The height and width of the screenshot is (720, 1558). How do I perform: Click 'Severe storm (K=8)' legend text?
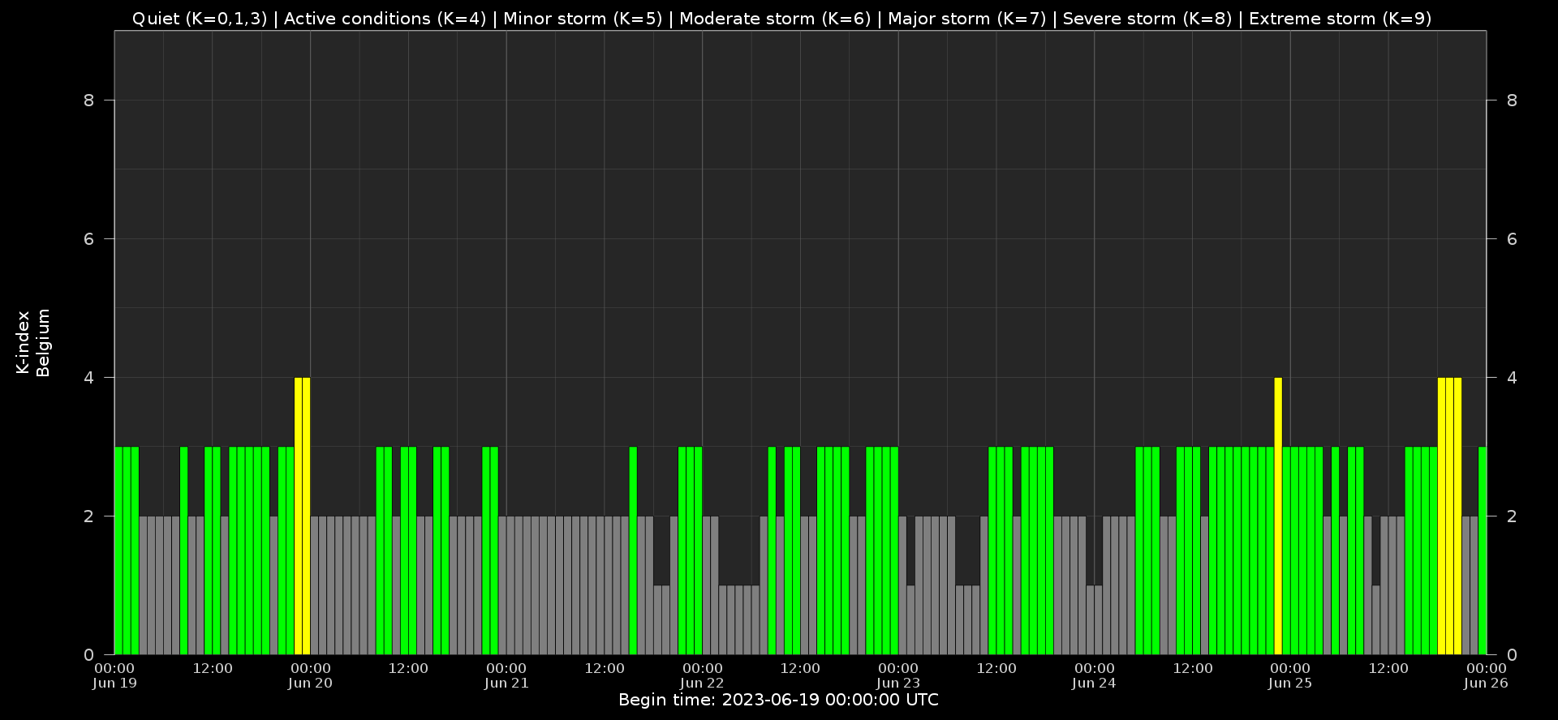1147,19
